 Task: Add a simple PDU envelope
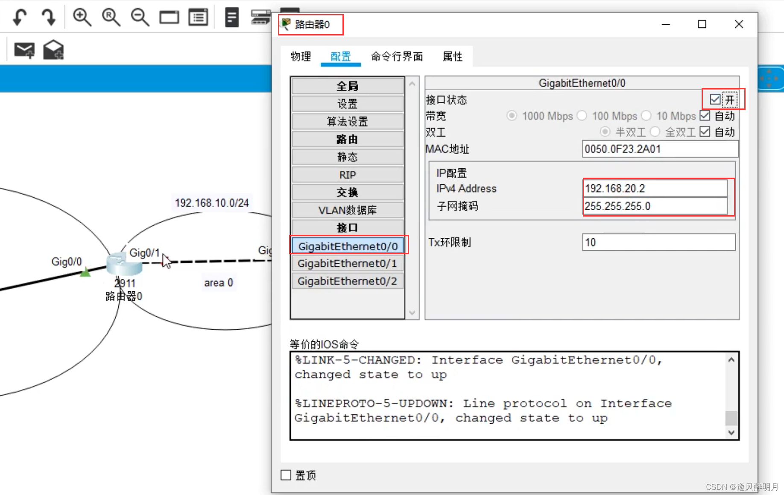pyautogui.click(x=24, y=50)
